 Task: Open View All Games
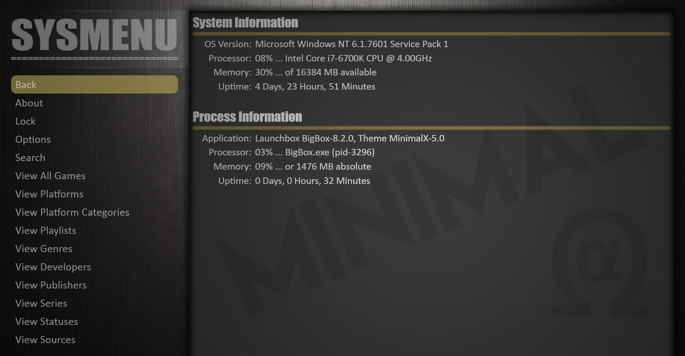50,176
